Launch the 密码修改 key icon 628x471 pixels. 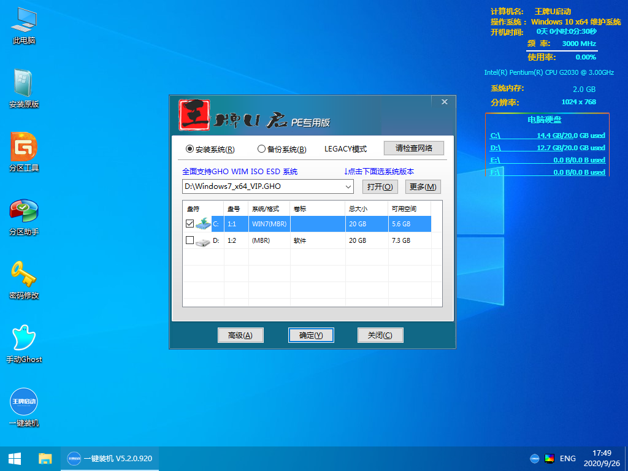(24, 280)
